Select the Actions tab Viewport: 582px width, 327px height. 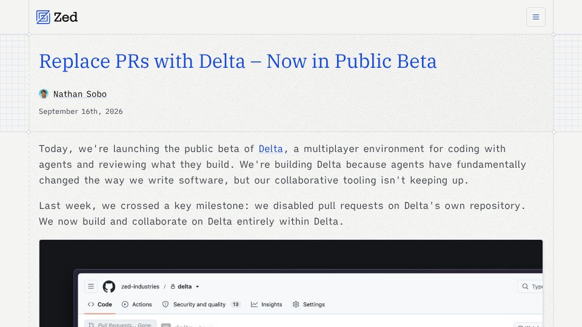136,305
